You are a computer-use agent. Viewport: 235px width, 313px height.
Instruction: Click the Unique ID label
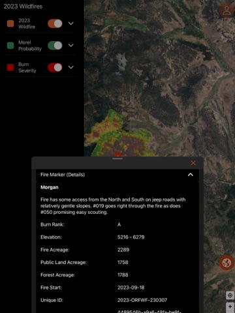[52, 300]
